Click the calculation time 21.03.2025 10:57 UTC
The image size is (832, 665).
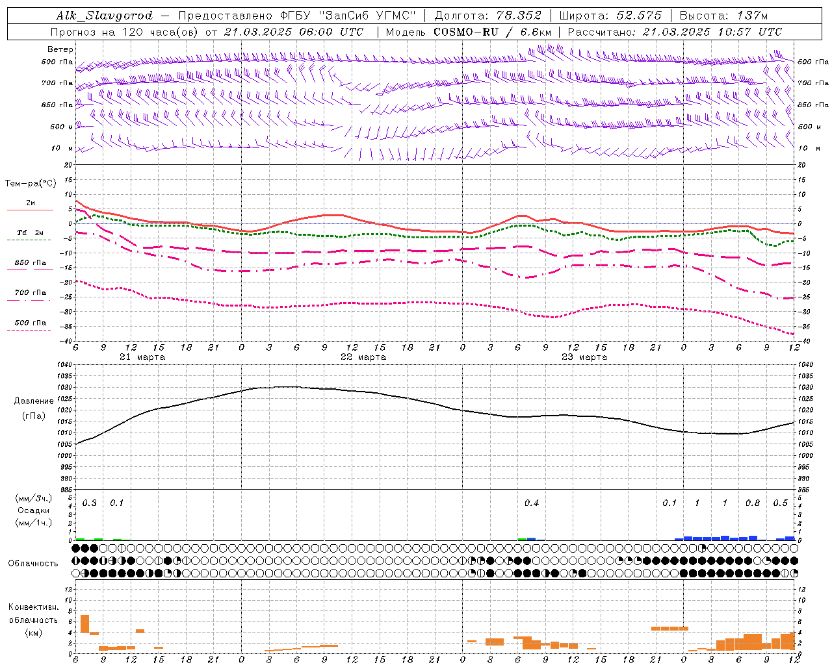pyautogui.click(x=712, y=32)
